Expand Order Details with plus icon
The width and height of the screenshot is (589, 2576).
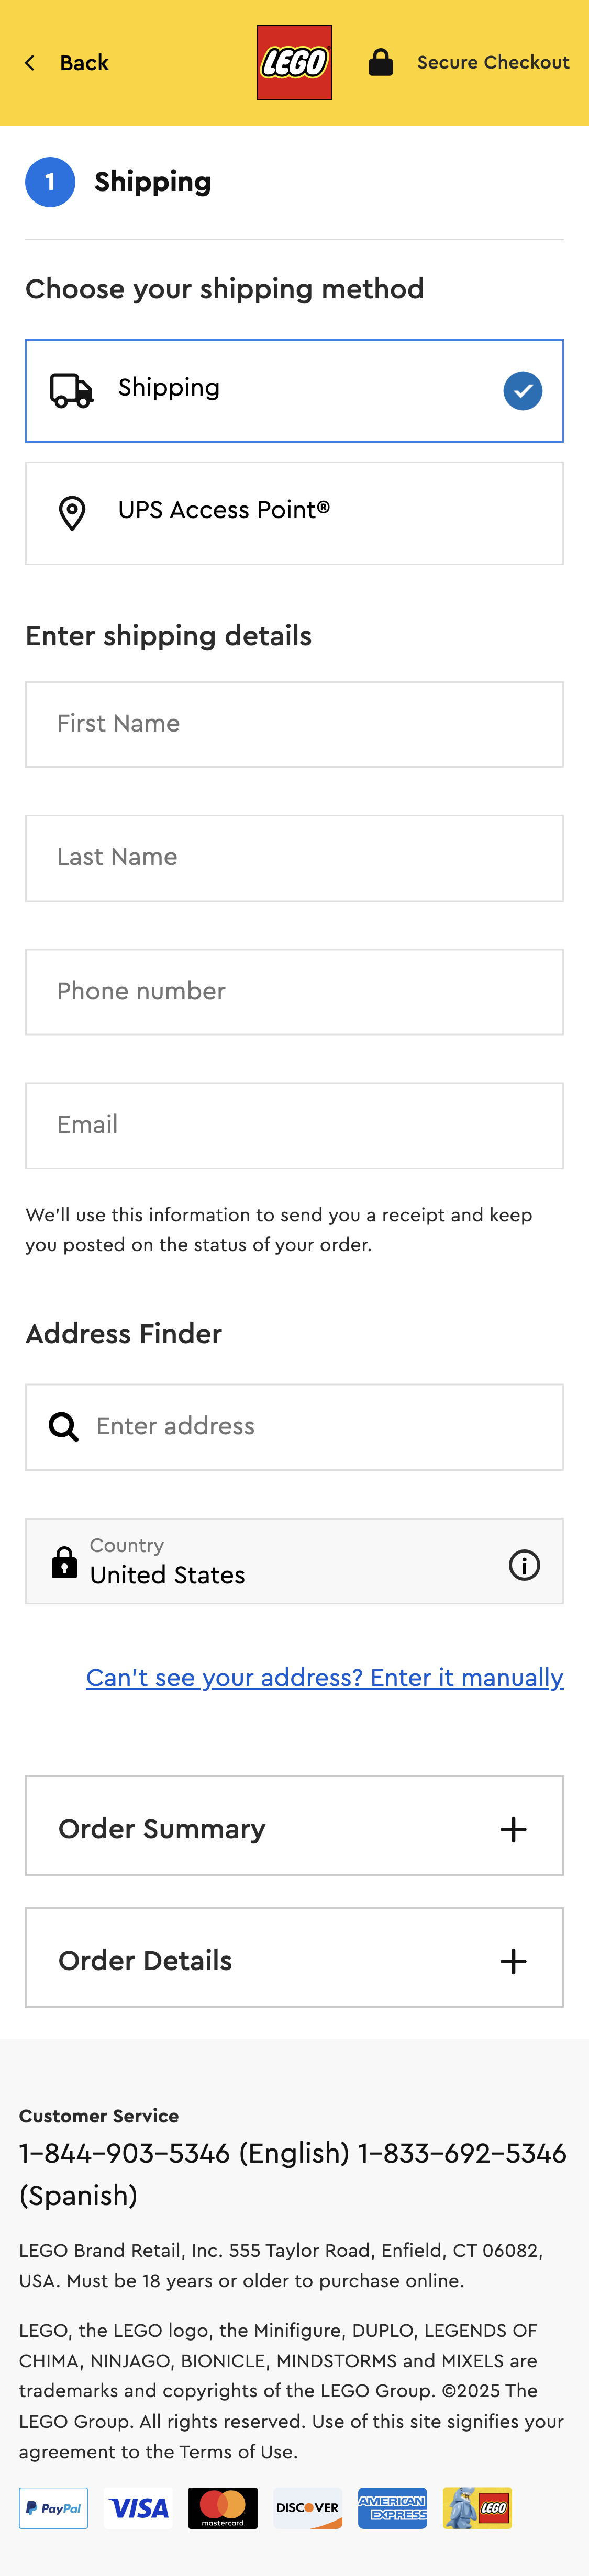513,1961
